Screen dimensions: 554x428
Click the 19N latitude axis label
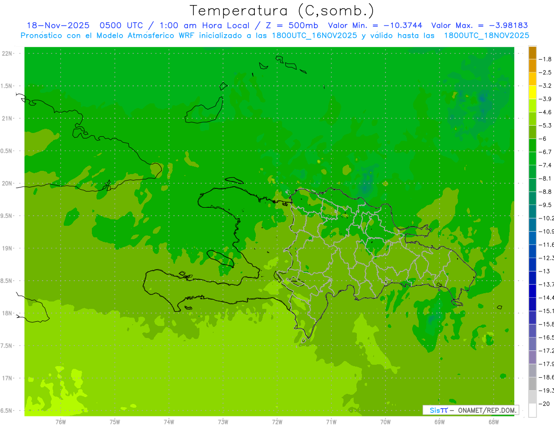[x=7, y=248]
